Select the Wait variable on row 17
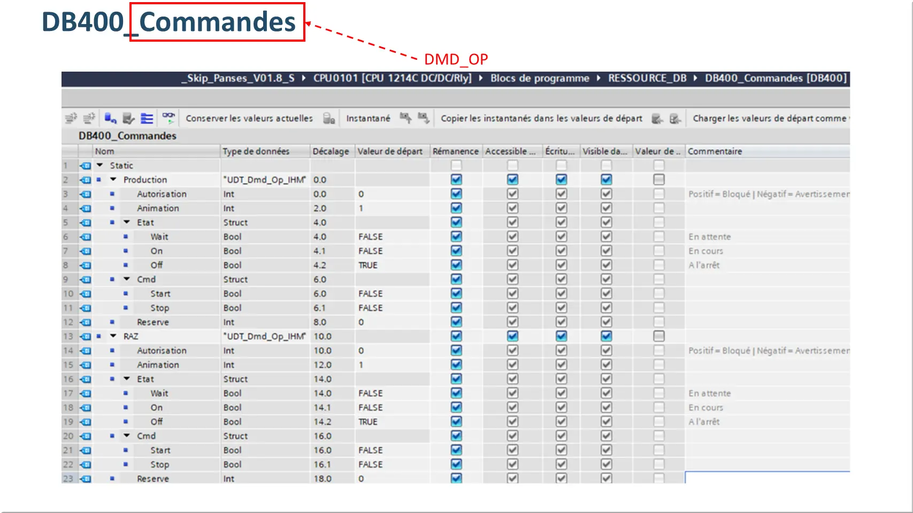Image resolution: width=913 pixels, height=513 pixels. pyautogui.click(x=159, y=393)
